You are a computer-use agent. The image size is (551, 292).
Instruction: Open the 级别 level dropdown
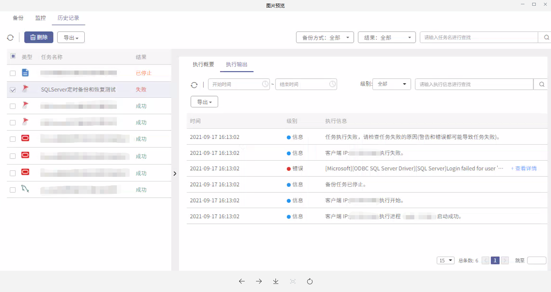click(x=392, y=84)
